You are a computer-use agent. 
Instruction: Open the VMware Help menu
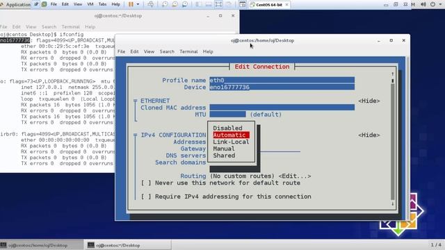[x=115, y=4]
